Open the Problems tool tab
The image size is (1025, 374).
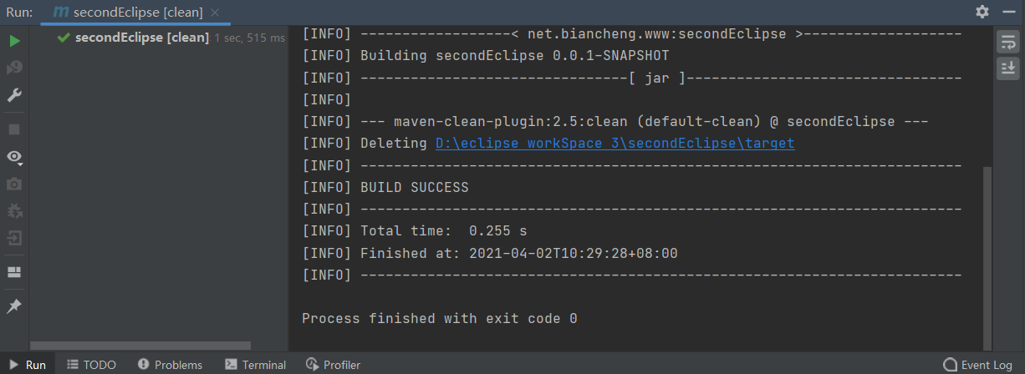click(x=170, y=365)
